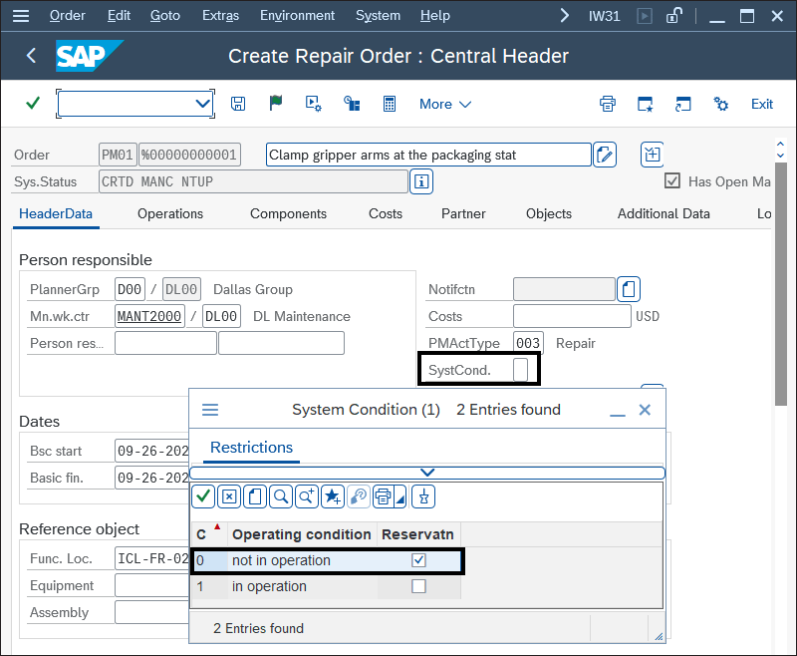Toggle Has Open Ma checkbox
This screenshot has height=656, width=797.
click(672, 181)
